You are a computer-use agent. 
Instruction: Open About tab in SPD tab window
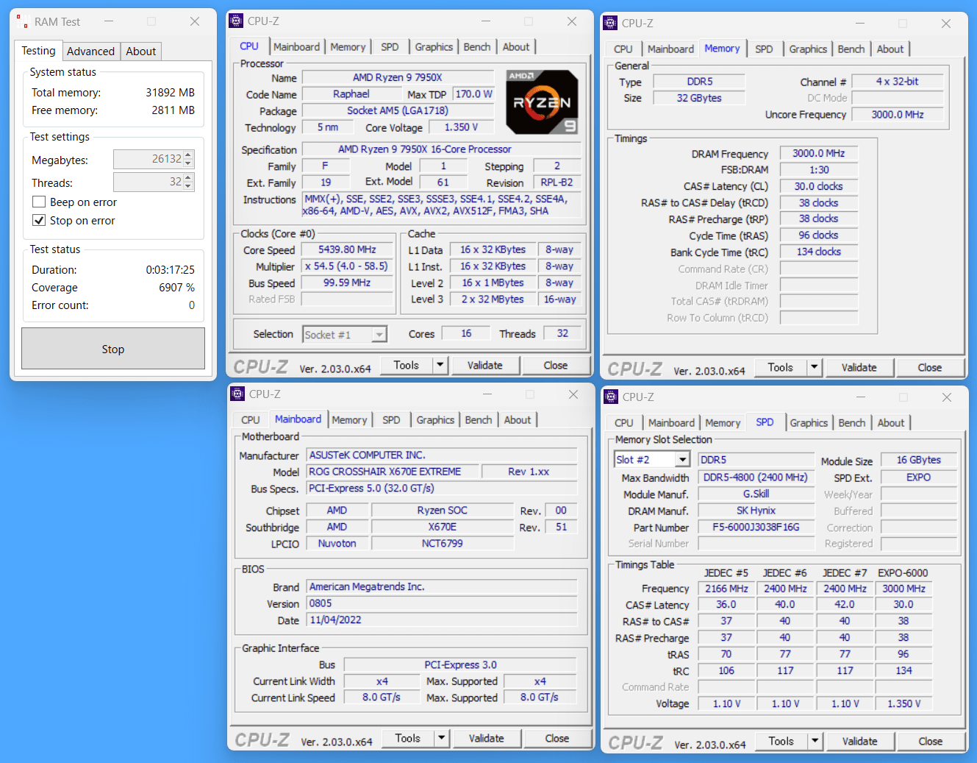891,423
